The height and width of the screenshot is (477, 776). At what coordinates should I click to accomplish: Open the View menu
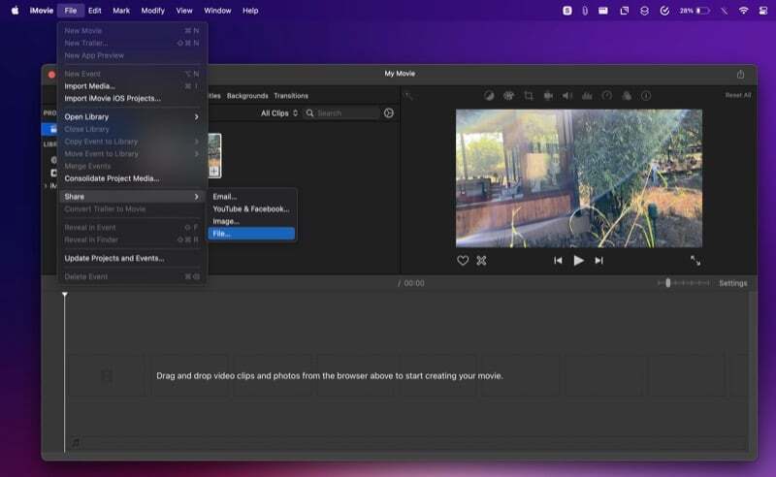[184, 11]
